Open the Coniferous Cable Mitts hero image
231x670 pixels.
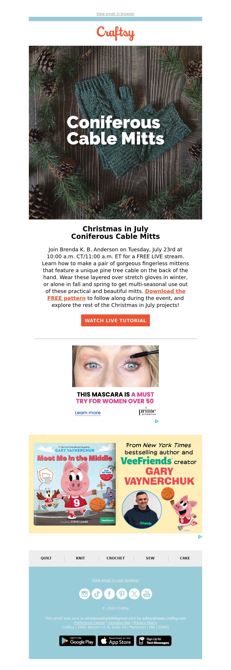[x=115, y=133]
